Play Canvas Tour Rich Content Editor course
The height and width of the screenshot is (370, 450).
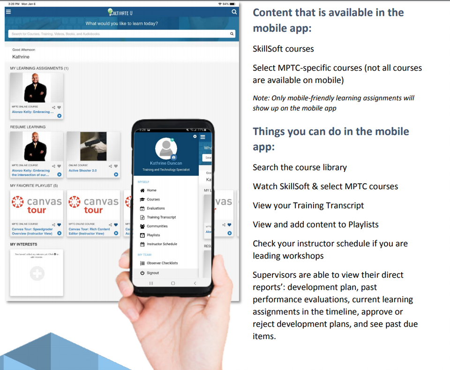116,233
